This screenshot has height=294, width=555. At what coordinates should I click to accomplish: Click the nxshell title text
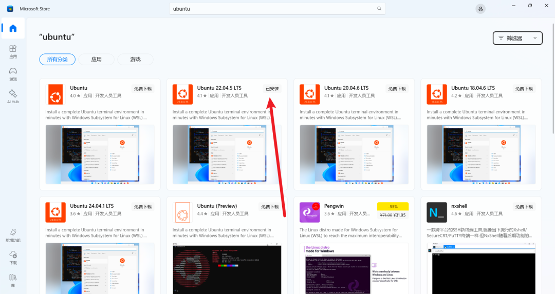click(459, 206)
